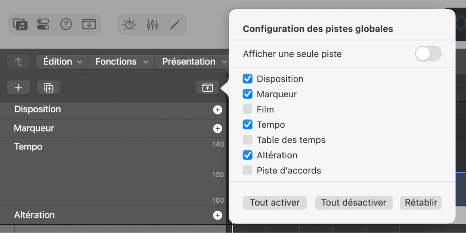Open the Édition dropdown menu
Screen dimensions: 467x233
point(61,62)
